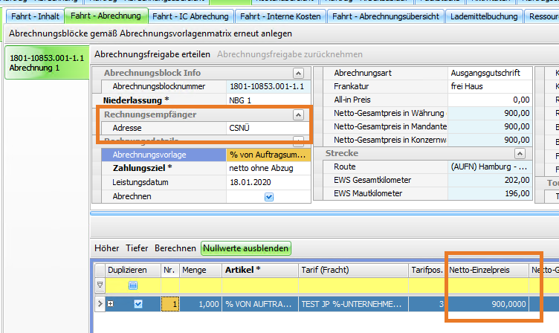Image resolution: width=559 pixels, height=333 pixels.
Task: Expand row 1 with the plus icon
Action: pyautogui.click(x=111, y=304)
